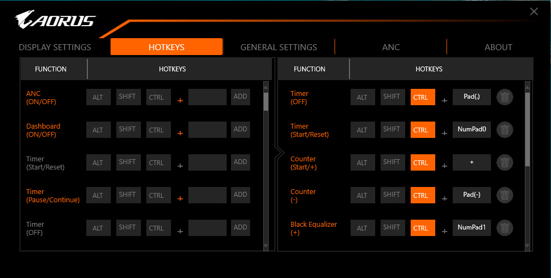Toggle ALT modifier for ANC (ON/OFF)
Viewport: 551px width, 278px height.
coord(98,98)
